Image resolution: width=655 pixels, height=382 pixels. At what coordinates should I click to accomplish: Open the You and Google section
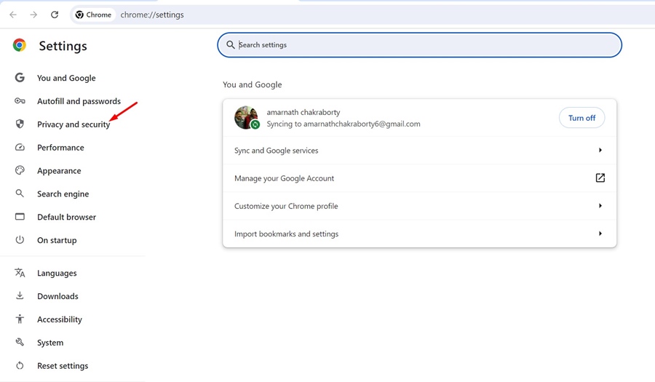tap(66, 78)
